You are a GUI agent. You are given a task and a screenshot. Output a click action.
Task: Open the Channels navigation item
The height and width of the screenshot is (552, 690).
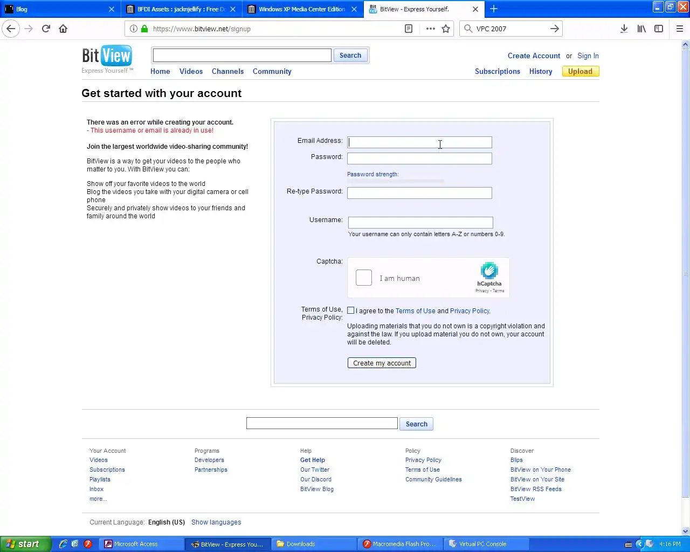[x=227, y=71]
